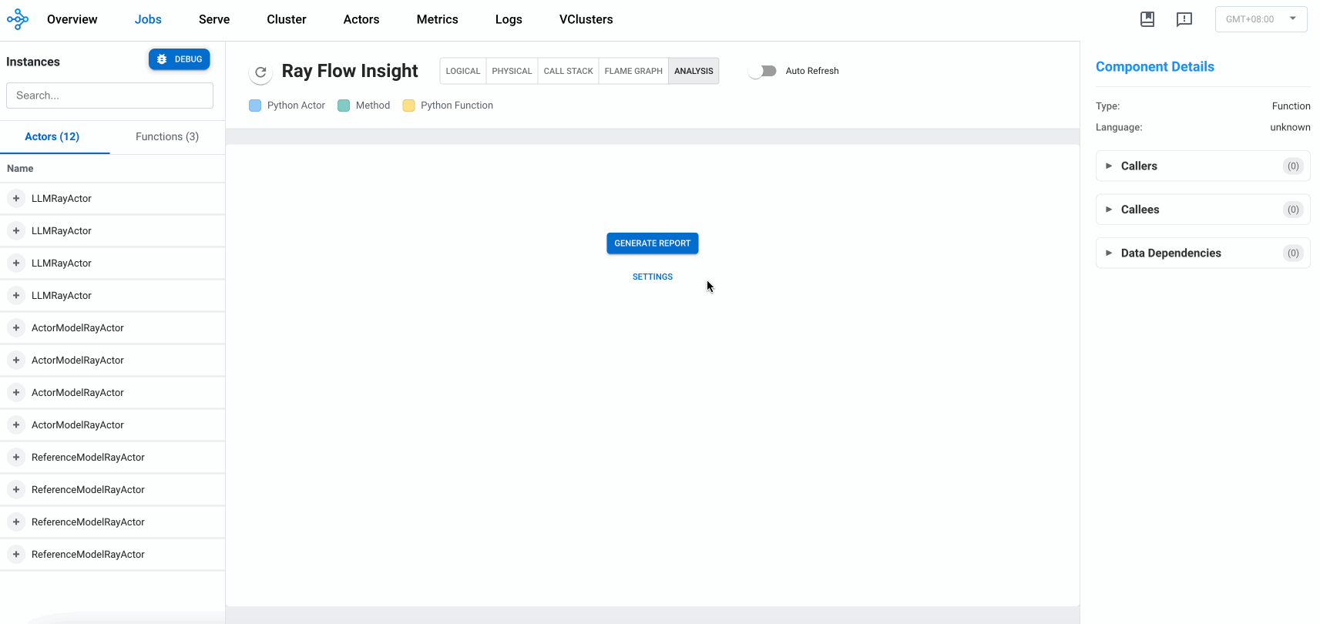This screenshot has height=624, width=1320.
Task: Select the Actors (12) tab
Action: point(52,136)
